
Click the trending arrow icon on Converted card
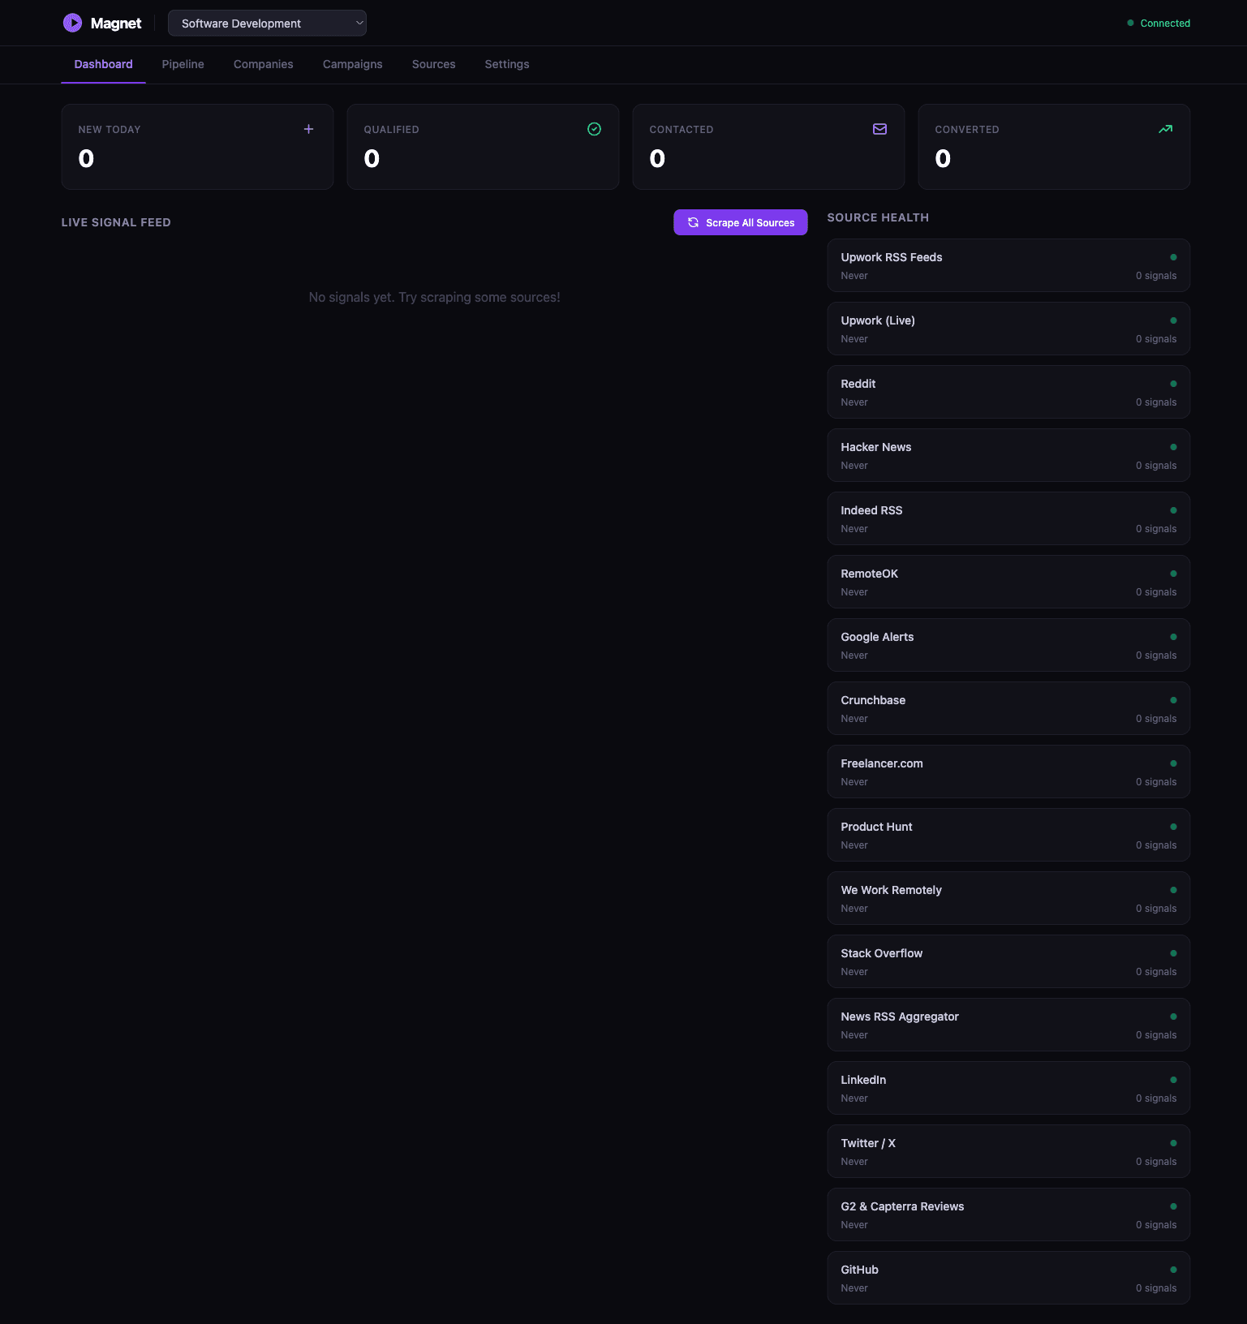coord(1165,129)
